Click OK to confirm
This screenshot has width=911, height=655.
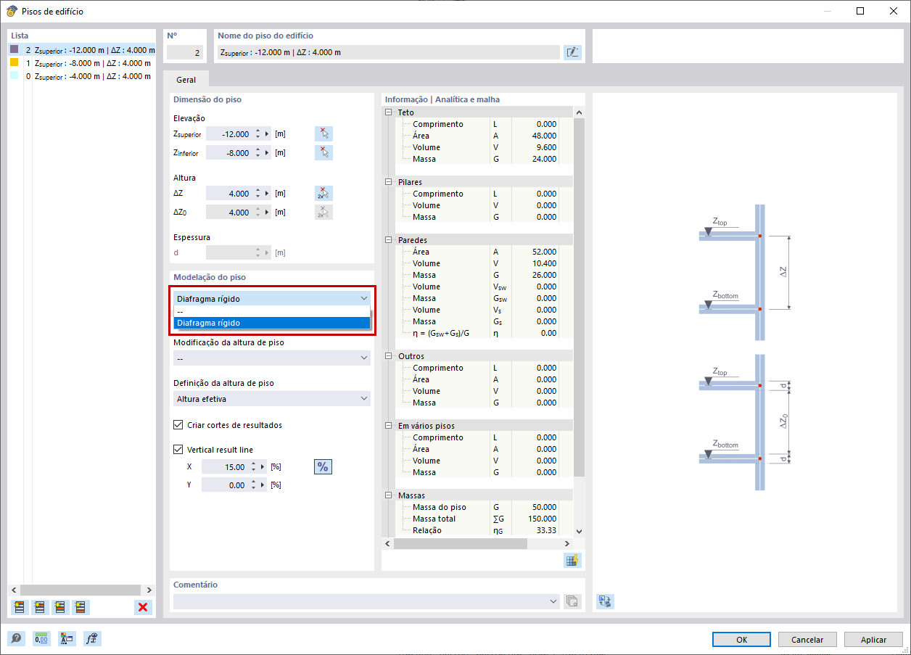[x=741, y=639]
